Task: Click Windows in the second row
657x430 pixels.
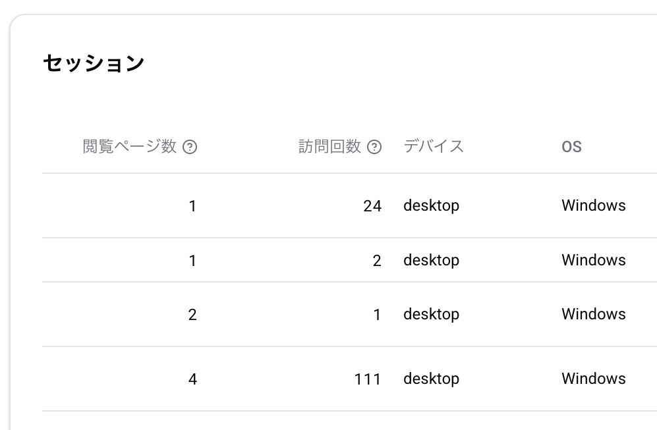Action: pos(592,260)
